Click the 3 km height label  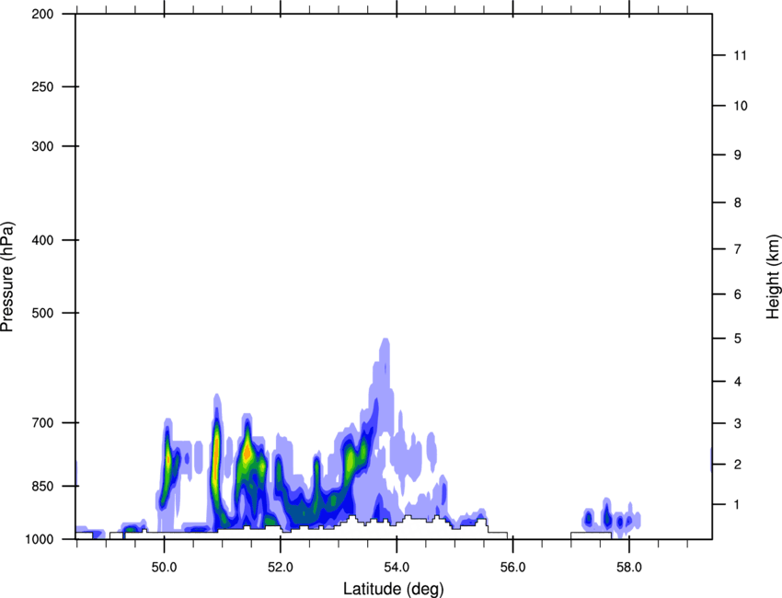tap(737, 424)
